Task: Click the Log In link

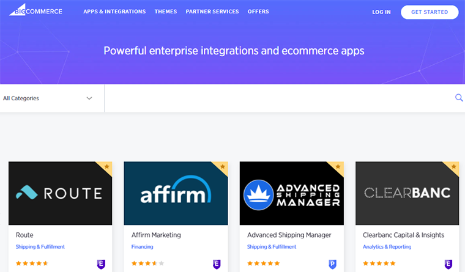Action: 381,12
